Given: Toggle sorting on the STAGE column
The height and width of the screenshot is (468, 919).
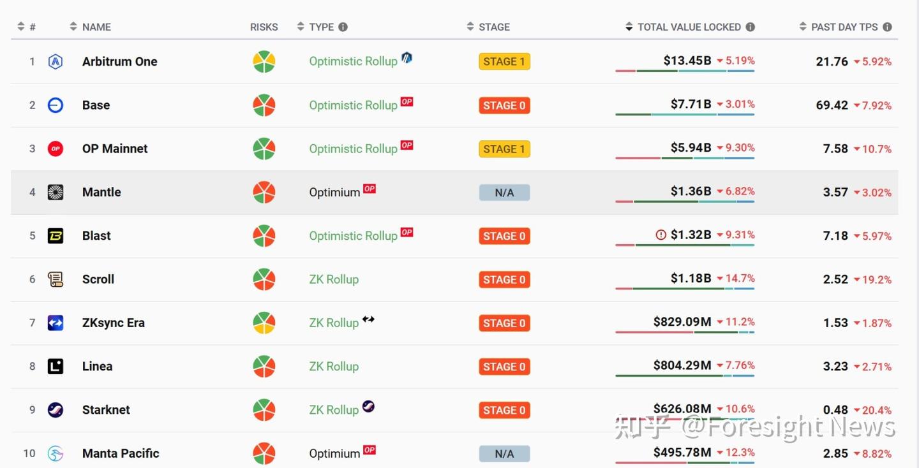Looking at the screenshot, I should (x=470, y=27).
